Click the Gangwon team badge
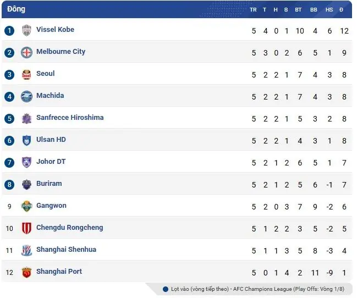 [26, 206]
